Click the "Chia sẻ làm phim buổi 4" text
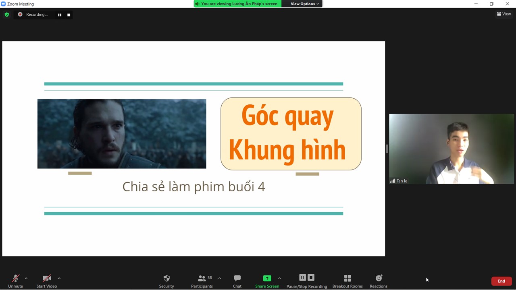Viewport: 516px width, 290px height. pos(194,186)
